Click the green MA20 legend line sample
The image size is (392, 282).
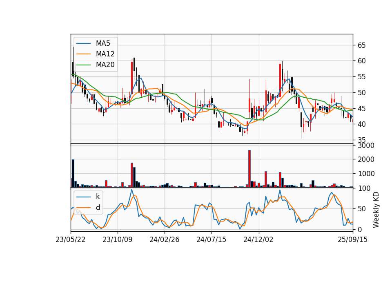pos(83,65)
